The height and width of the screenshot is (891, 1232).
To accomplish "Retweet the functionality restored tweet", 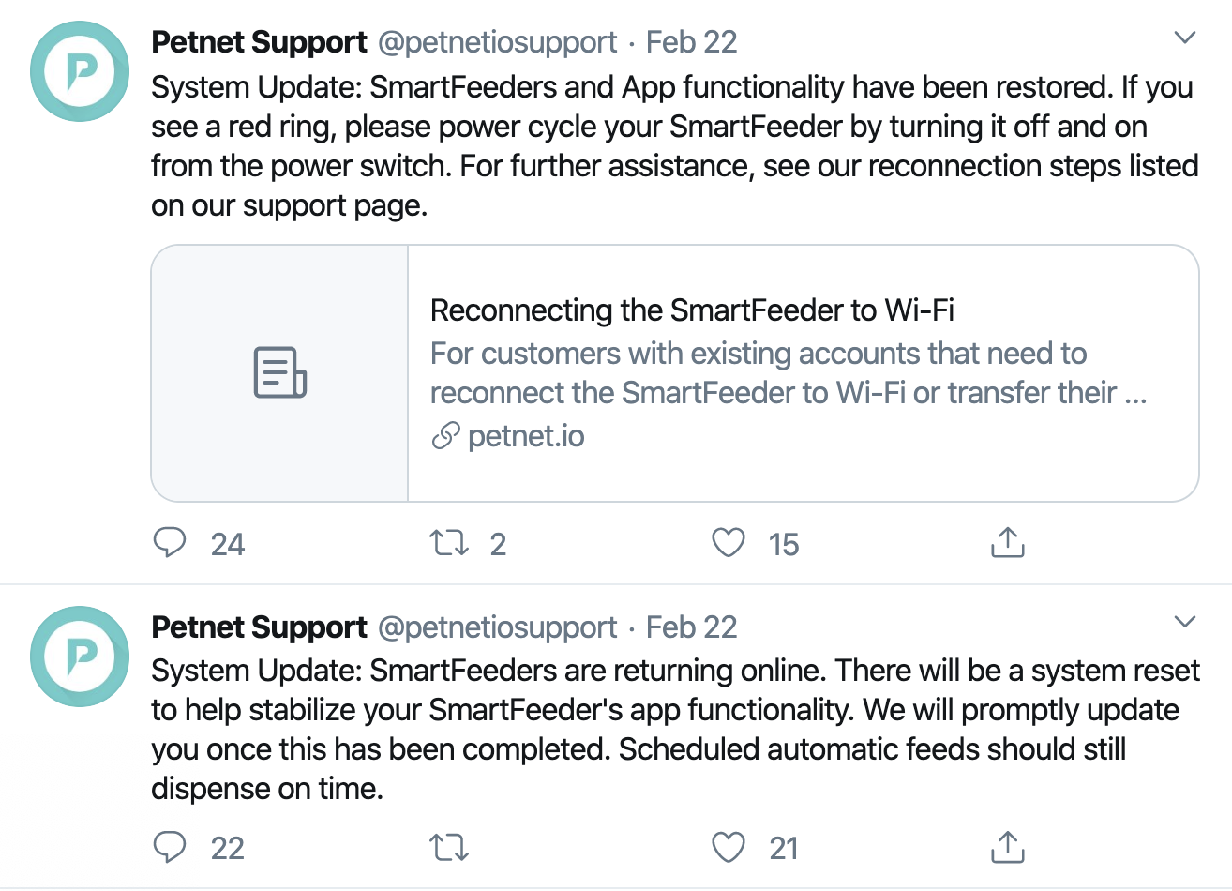I will point(449,543).
